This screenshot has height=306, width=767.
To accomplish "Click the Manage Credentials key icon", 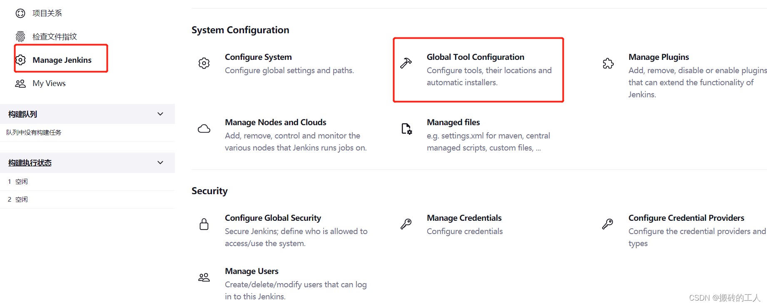I will (406, 224).
